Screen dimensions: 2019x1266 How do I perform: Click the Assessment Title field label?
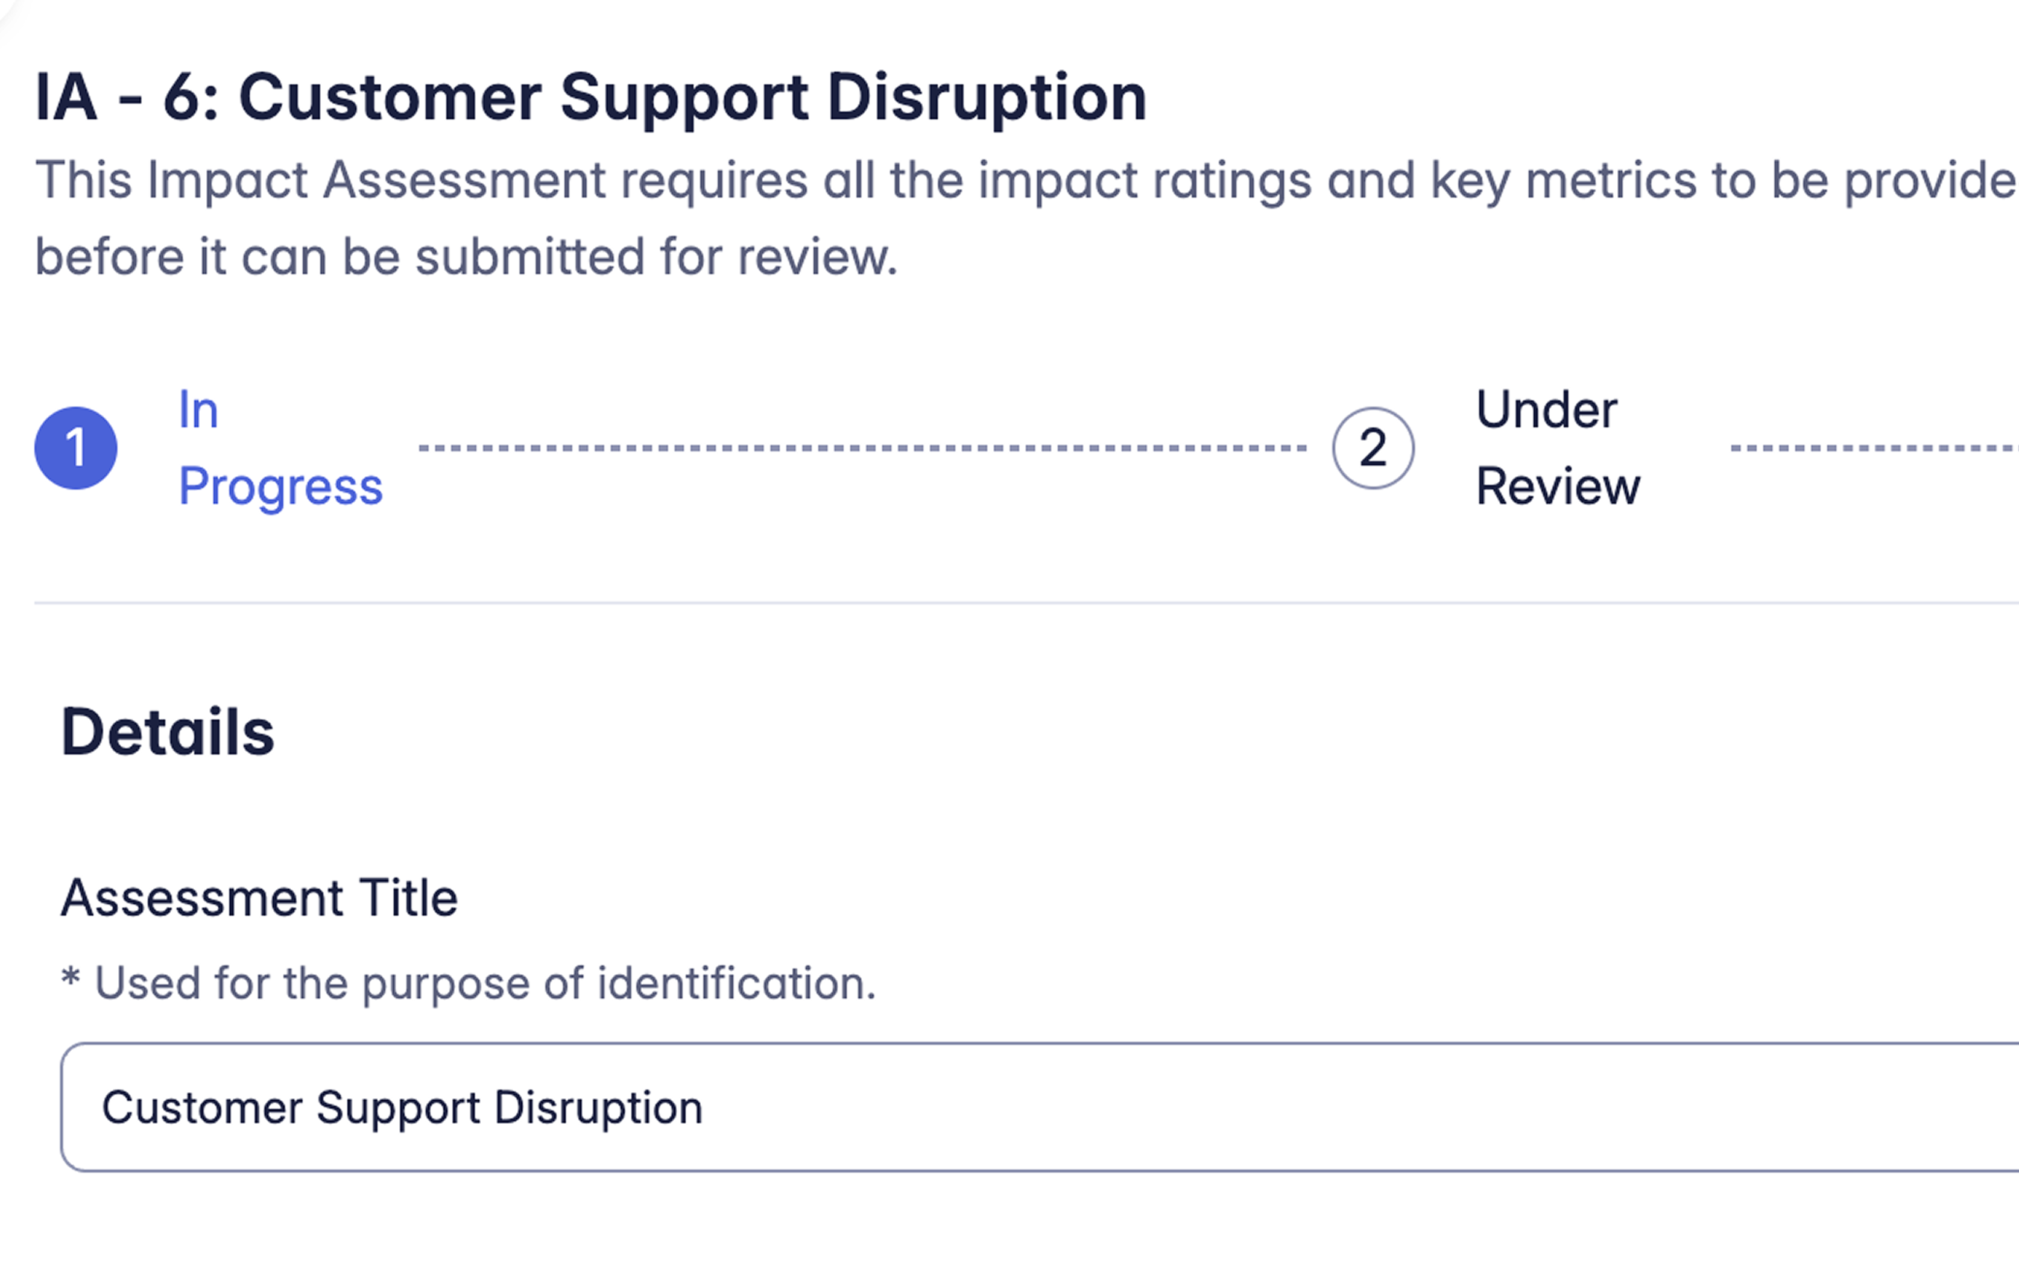(259, 898)
